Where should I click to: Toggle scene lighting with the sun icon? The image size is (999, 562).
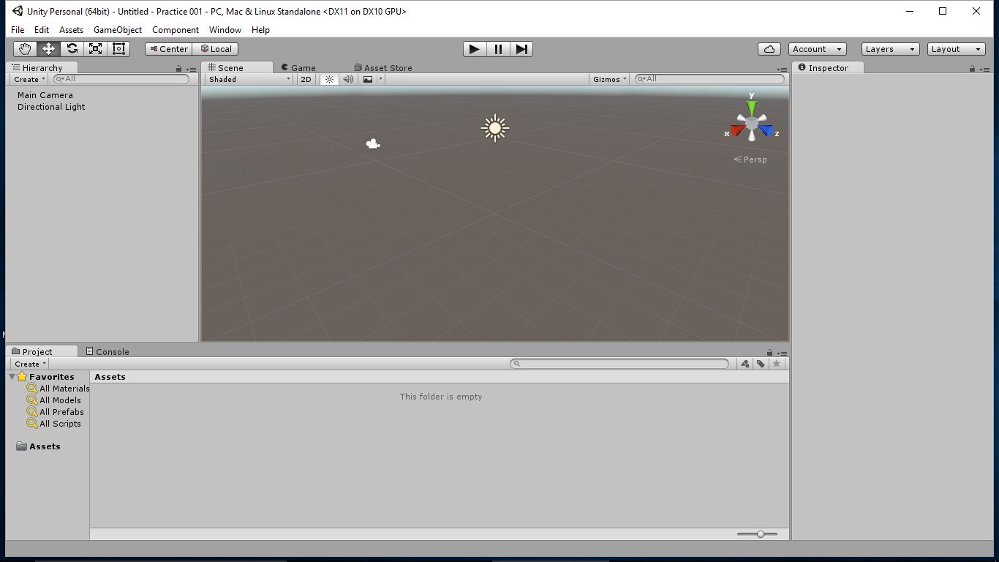click(x=329, y=79)
